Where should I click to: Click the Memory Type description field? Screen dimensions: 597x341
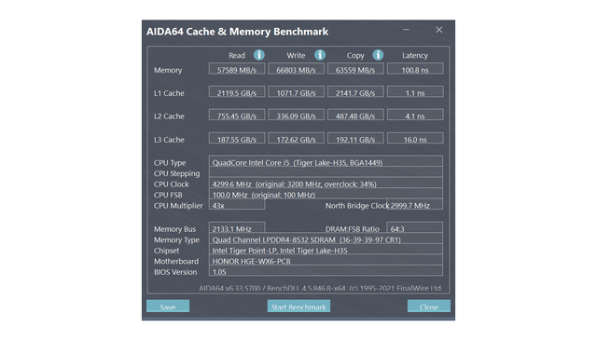[x=326, y=239]
